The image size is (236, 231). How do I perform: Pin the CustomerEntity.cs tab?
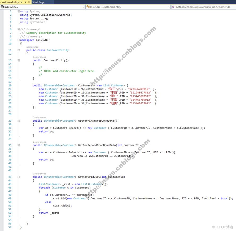[x=25, y=2]
